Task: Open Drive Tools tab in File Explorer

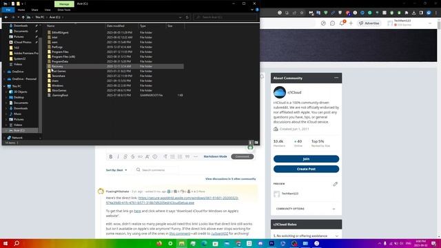Action: (64, 10)
